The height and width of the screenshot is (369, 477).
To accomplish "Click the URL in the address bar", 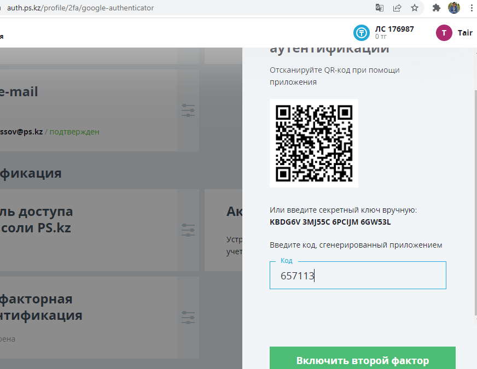I will click(80, 8).
